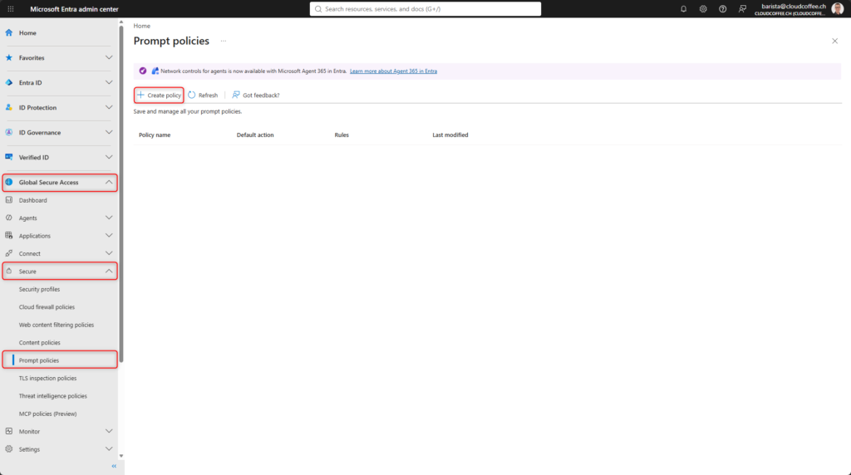Open the account profile avatar
This screenshot has width=851, height=475.
coord(837,8)
